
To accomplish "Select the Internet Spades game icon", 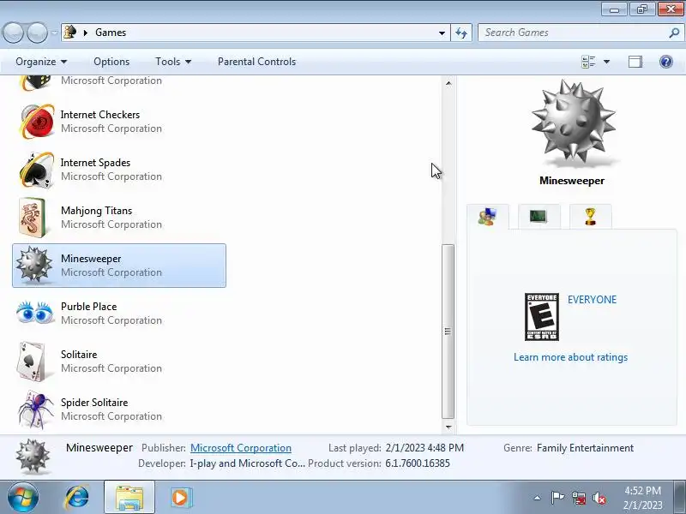I will pos(37,170).
